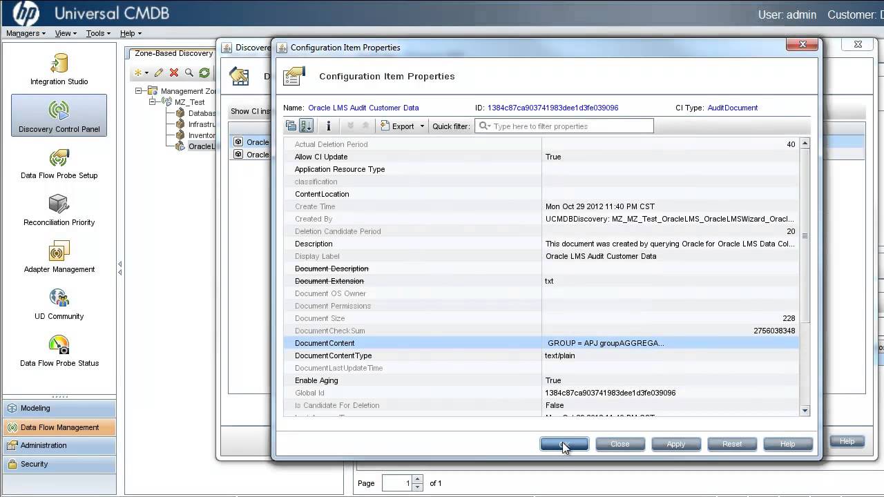Image resolution: width=884 pixels, height=497 pixels.
Task: Click the red X delete icon in the zone toolbar
Action: [174, 72]
